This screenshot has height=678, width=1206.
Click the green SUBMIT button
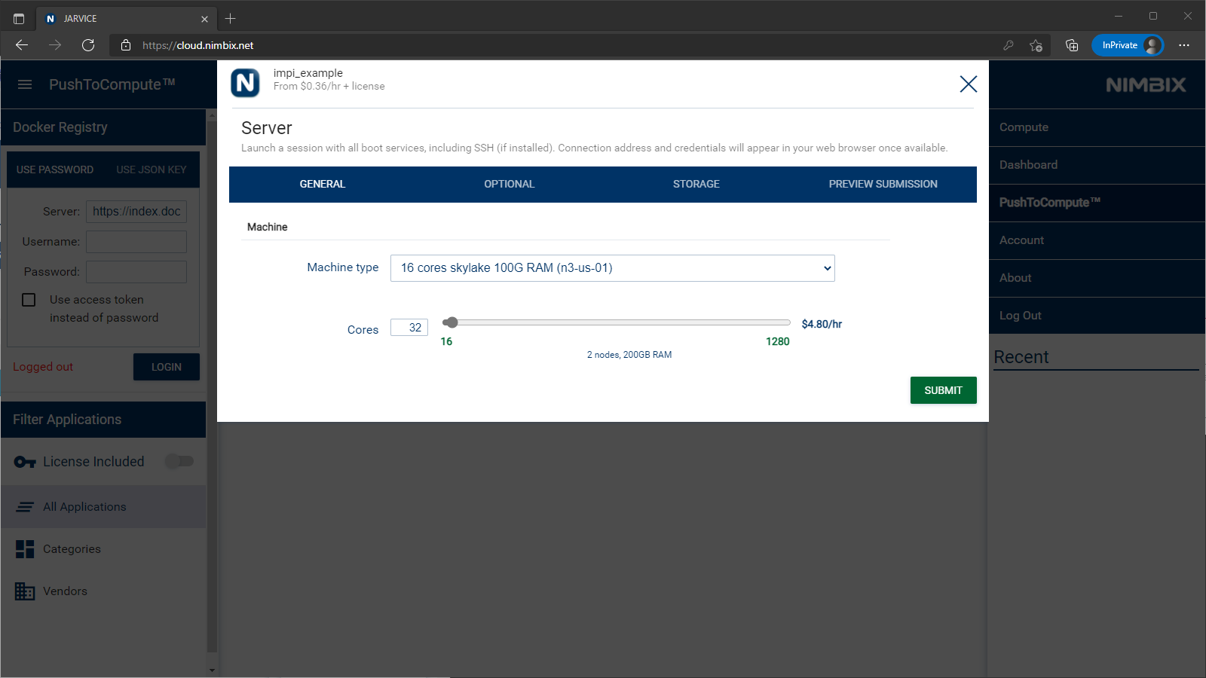(x=944, y=390)
